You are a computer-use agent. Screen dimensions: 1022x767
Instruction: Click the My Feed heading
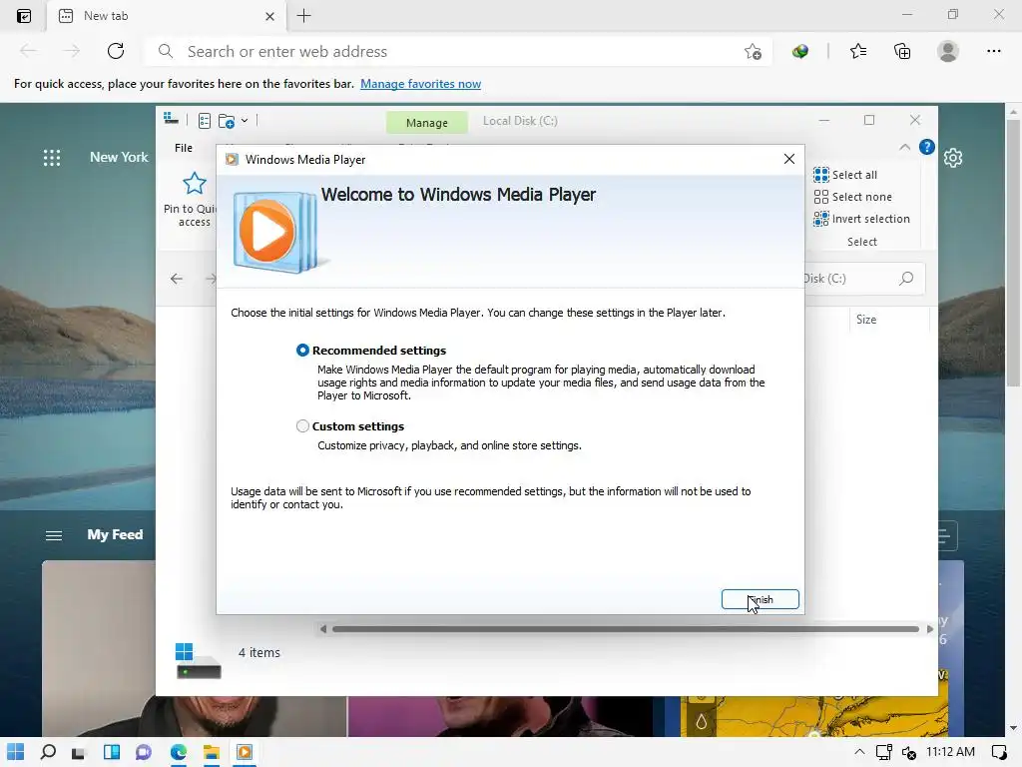click(115, 535)
